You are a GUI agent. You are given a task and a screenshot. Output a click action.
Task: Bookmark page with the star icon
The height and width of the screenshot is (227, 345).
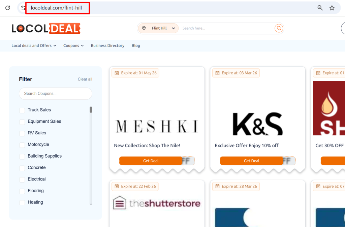[x=332, y=8]
